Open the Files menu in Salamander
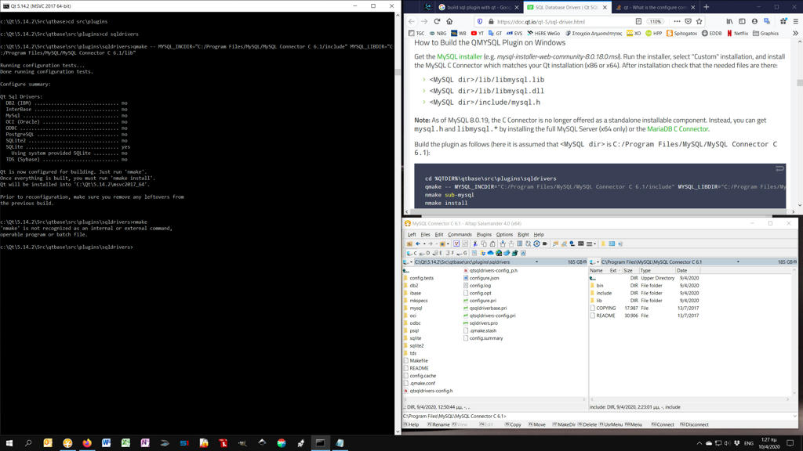This screenshot has height=451, width=803. (x=426, y=235)
